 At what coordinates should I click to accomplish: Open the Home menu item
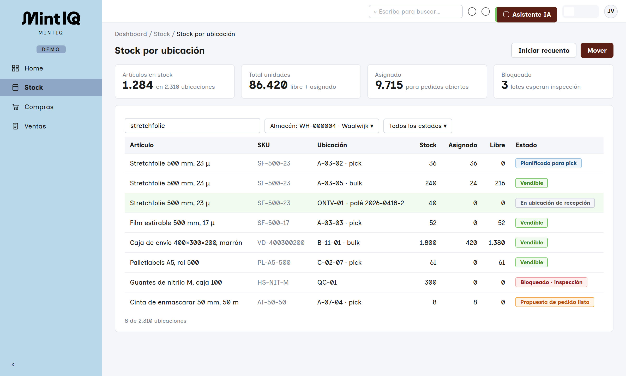pos(51,68)
